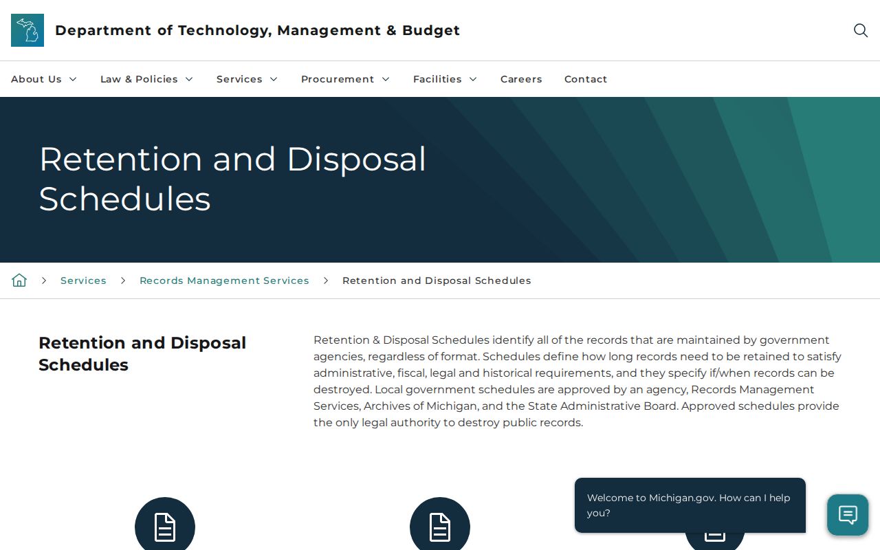Click the bold Retention and Disposal Schedules section heading

click(x=142, y=353)
